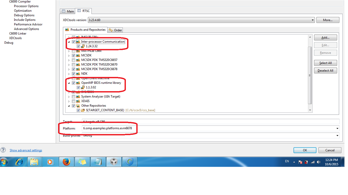Collapse the Inter-processor Communication node

click(69, 42)
